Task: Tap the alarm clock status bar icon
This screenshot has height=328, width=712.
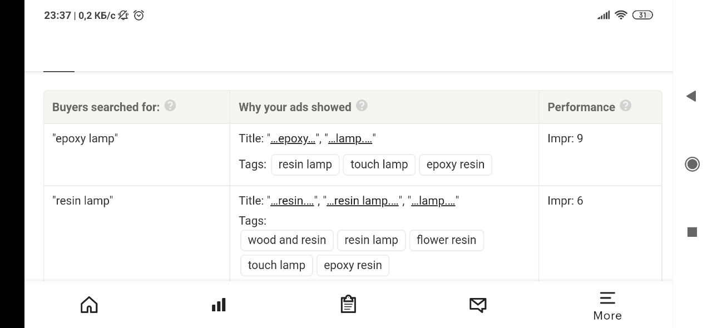Action: point(139,16)
